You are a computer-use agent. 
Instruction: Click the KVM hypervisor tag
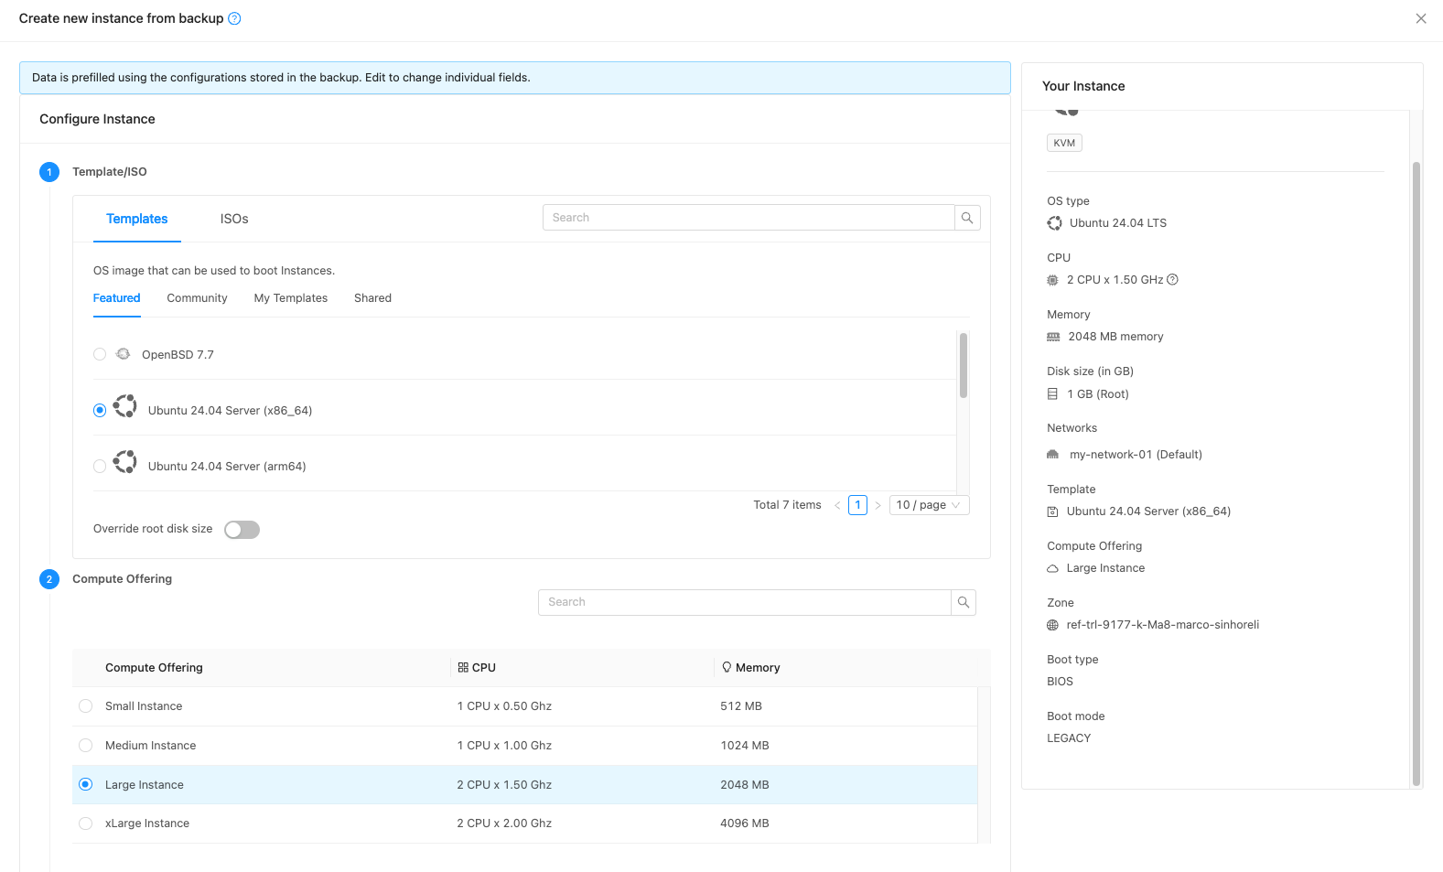click(1064, 143)
